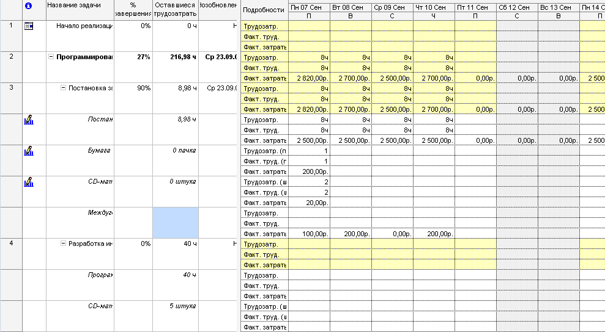Click the 0 пачка remaining cell
The width and height of the screenshot is (605, 332).
point(176,161)
